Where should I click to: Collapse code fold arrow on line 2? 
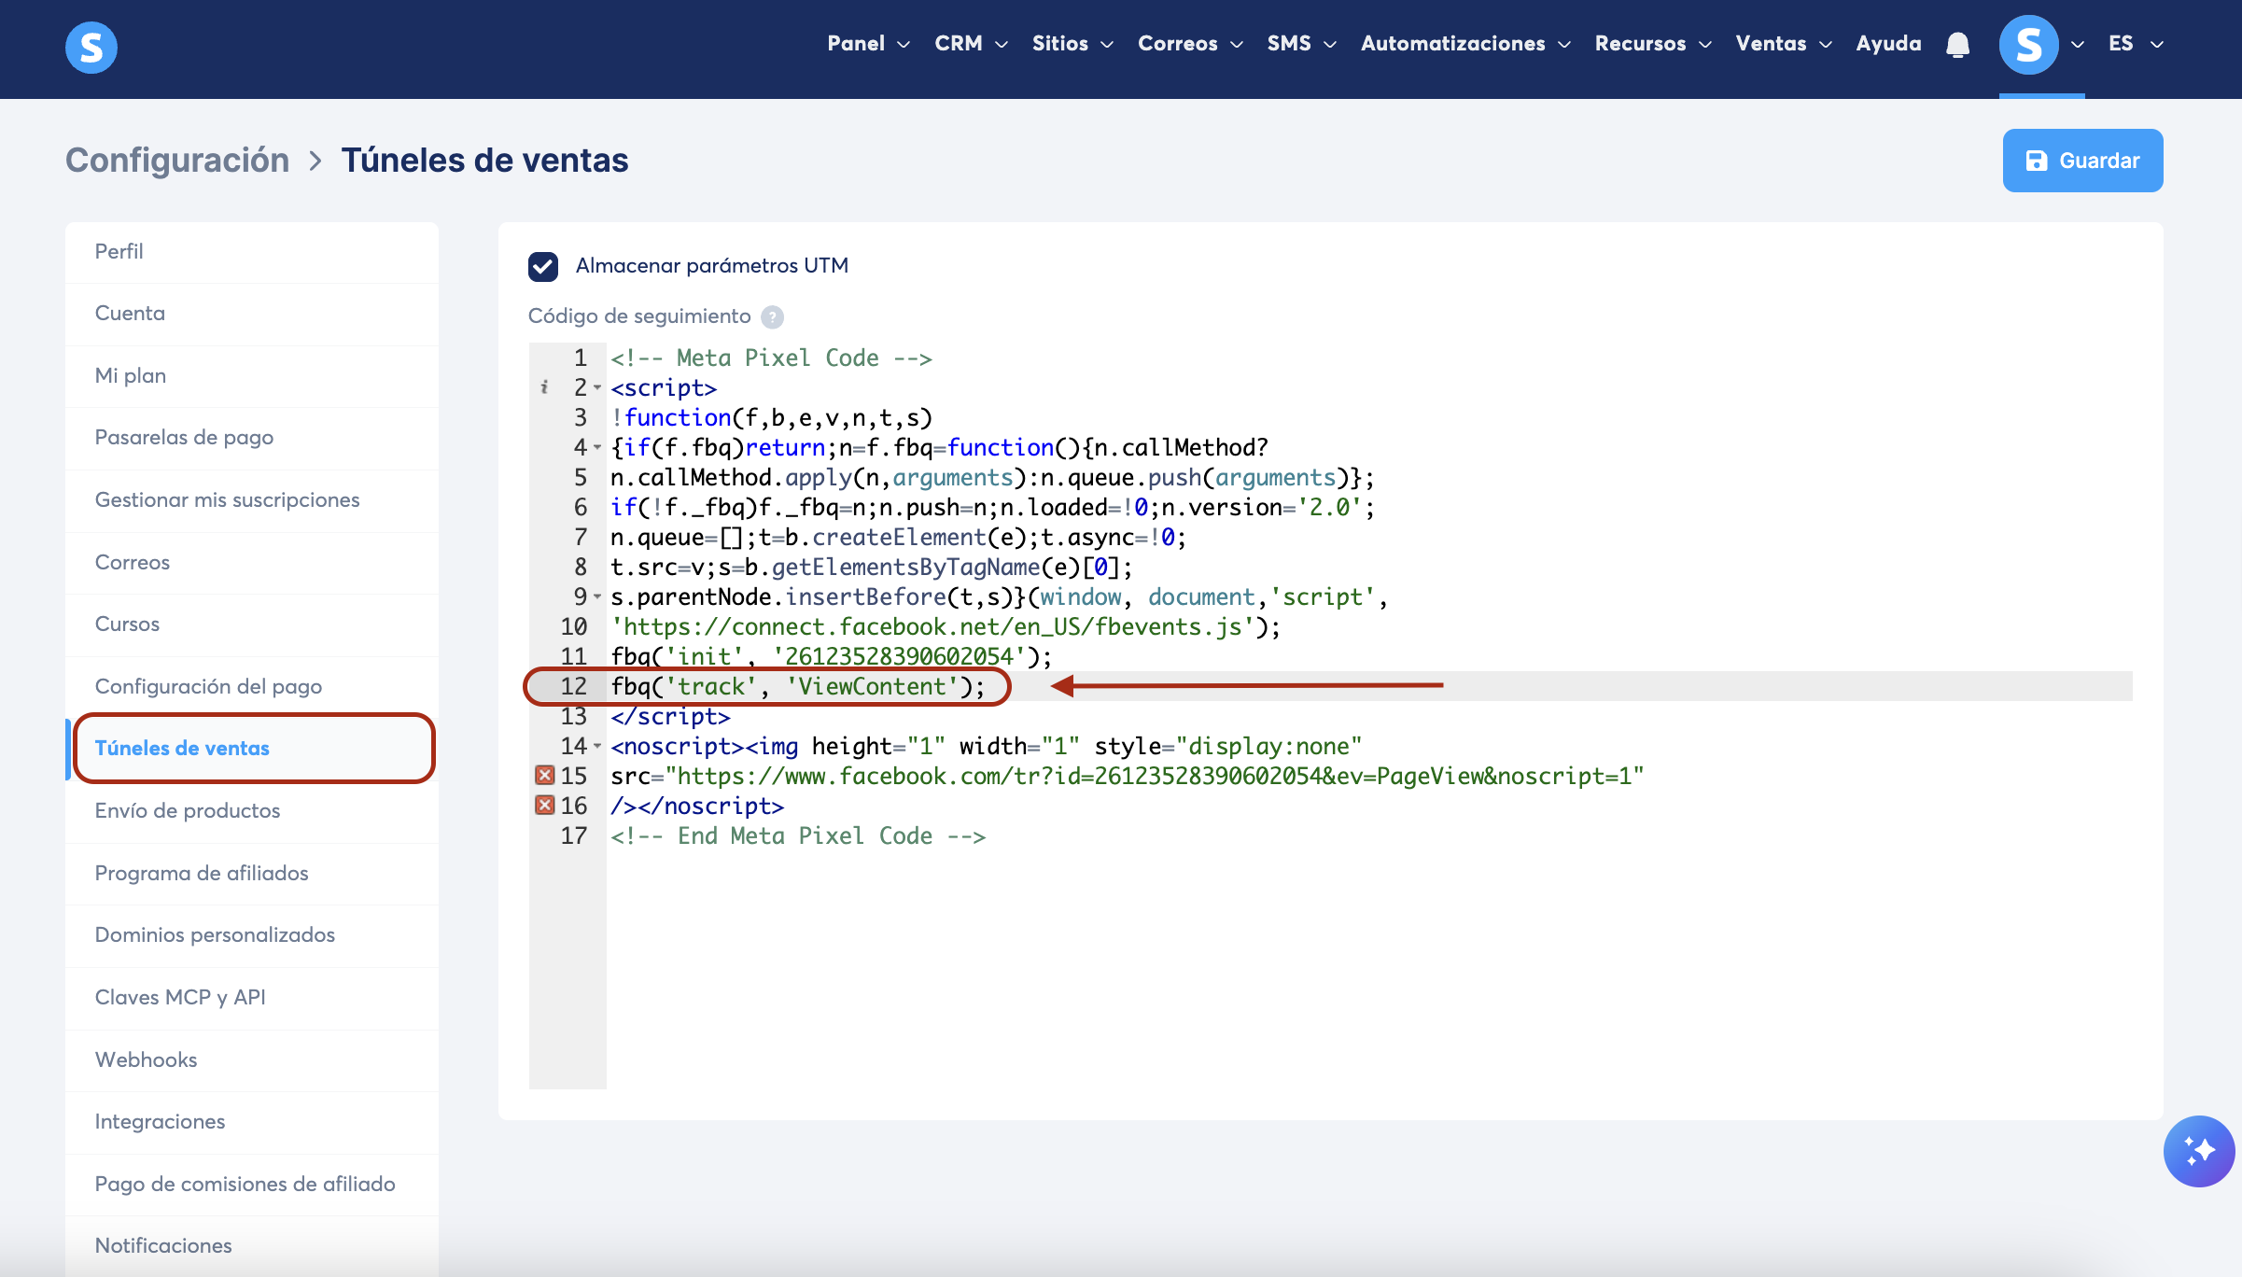[x=597, y=387]
